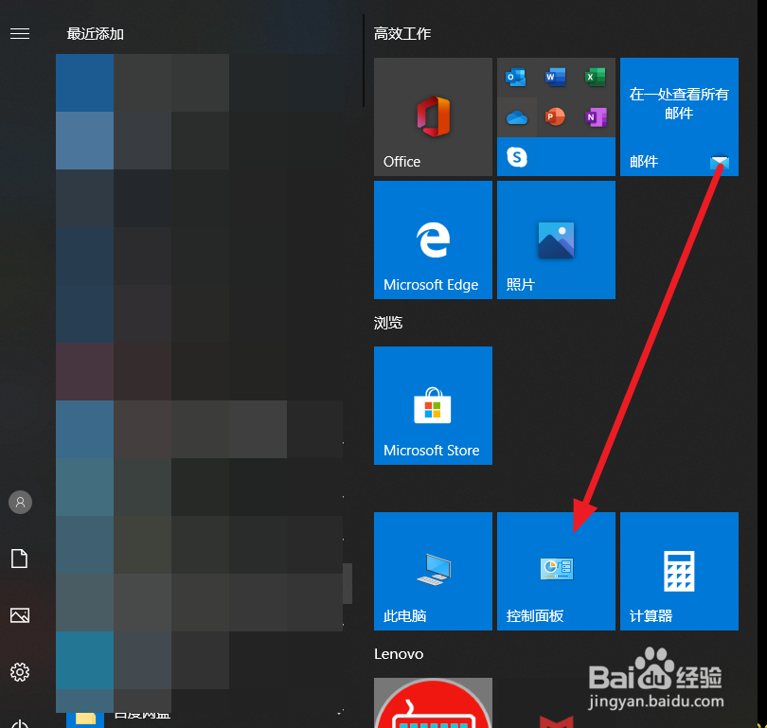Open Pictures from the Start sidebar
Viewport: 767px width, 728px height.
(x=20, y=615)
